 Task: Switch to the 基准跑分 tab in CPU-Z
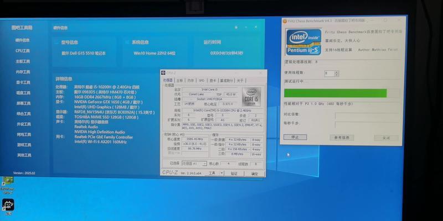226,80
